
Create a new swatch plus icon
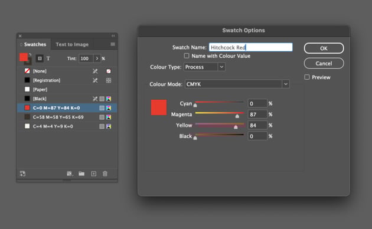pos(94,174)
